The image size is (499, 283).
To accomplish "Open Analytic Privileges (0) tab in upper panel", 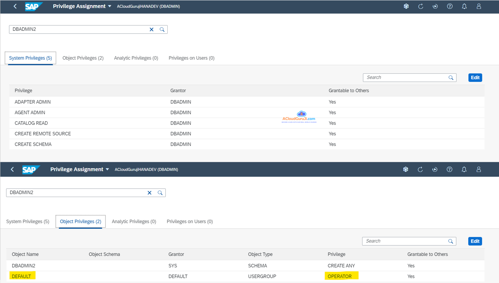I will click(136, 58).
